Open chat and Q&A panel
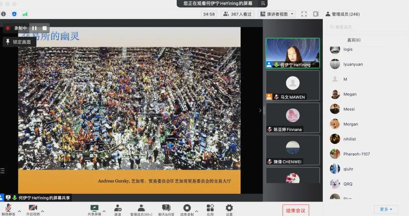This screenshot has width=409, height=216. 166,208
